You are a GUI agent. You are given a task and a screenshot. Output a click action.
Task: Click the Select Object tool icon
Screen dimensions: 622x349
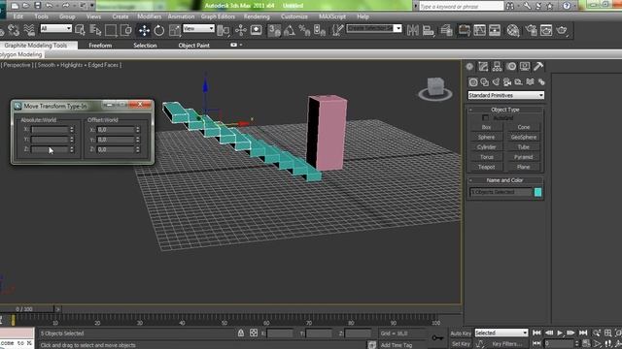coord(80,30)
